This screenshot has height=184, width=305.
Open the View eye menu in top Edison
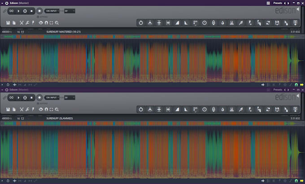40,23
